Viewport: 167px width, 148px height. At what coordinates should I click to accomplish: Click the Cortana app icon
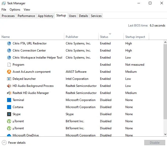point(9,107)
